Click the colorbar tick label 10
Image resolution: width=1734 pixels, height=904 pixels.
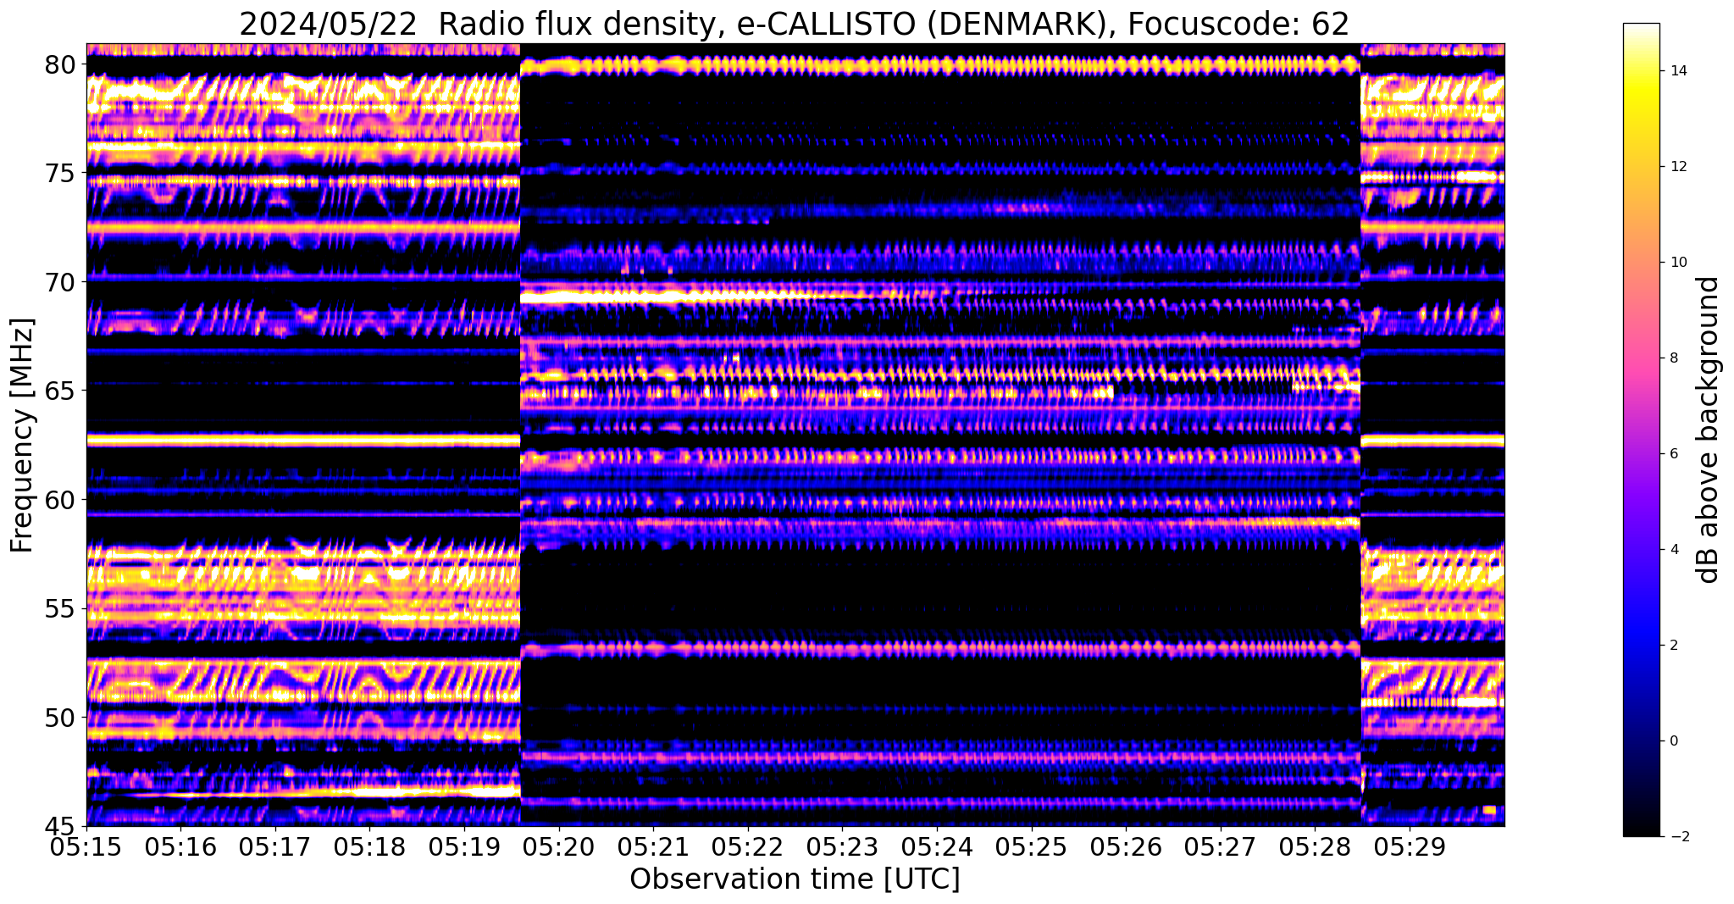(1677, 263)
